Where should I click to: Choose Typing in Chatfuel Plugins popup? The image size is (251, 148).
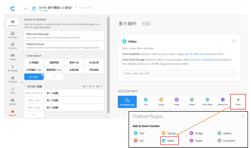pos(168,133)
